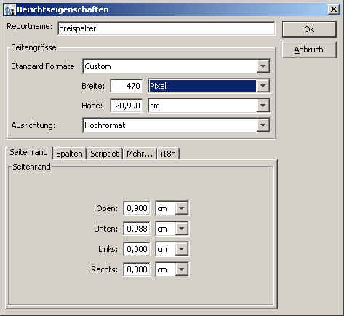Image resolution: width=344 pixels, height=316 pixels.
Task: Focus the Höhe value field
Action: [x=127, y=106]
